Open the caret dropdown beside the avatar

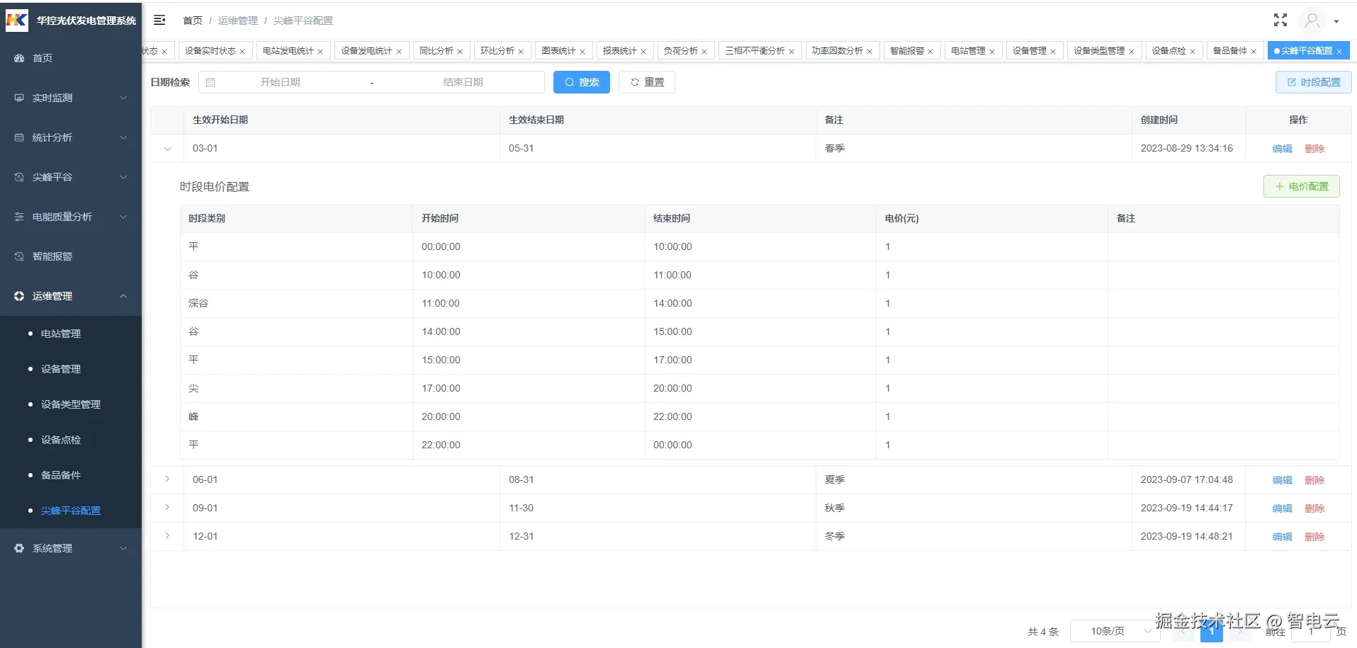point(1336,21)
